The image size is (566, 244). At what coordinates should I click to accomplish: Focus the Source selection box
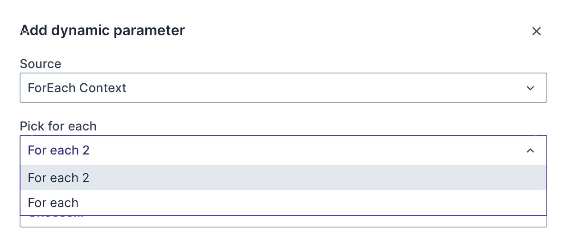pyautogui.click(x=283, y=88)
